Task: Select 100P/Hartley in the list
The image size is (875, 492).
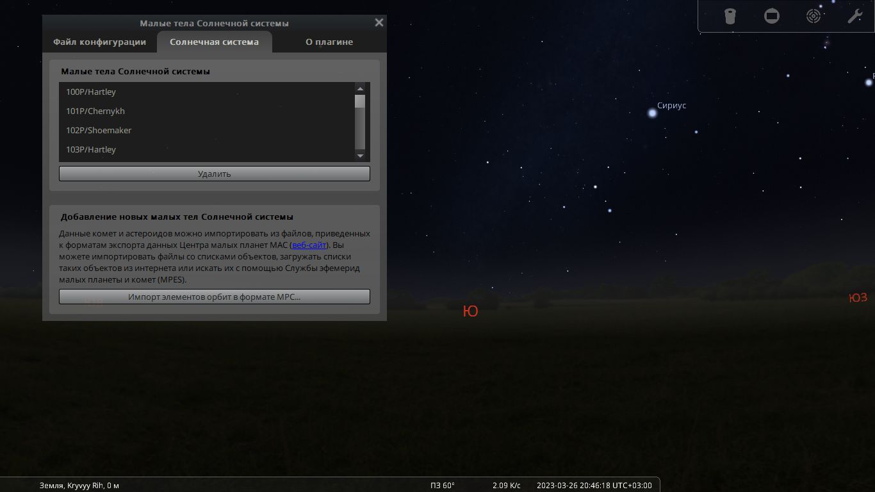Action: coord(91,92)
